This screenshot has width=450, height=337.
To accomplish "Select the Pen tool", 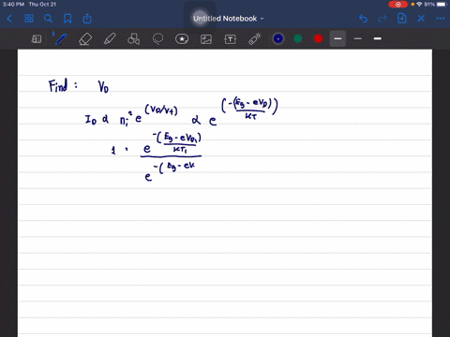I will tap(61, 39).
